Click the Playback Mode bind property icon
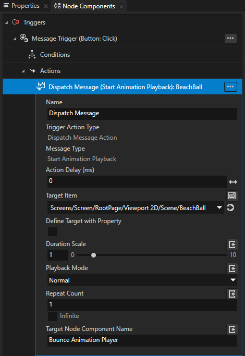This screenshot has width=245, height=356. [232, 268]
